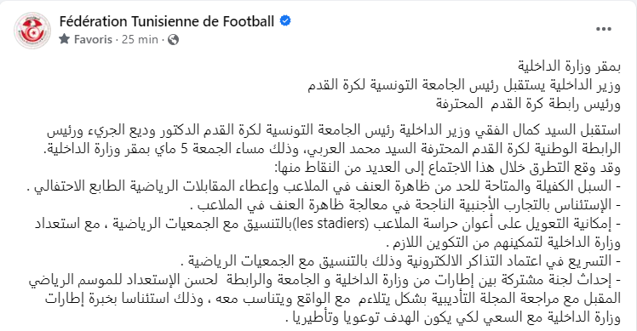
Task: Click the Favoris star icon
Action: tap(64, 39)
